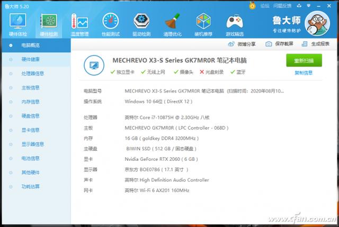The width and height of the screenshot is (339, 227).
Task: Click the Nvidia GeForce RTX 2060 value
Action: tap(161, 159)
